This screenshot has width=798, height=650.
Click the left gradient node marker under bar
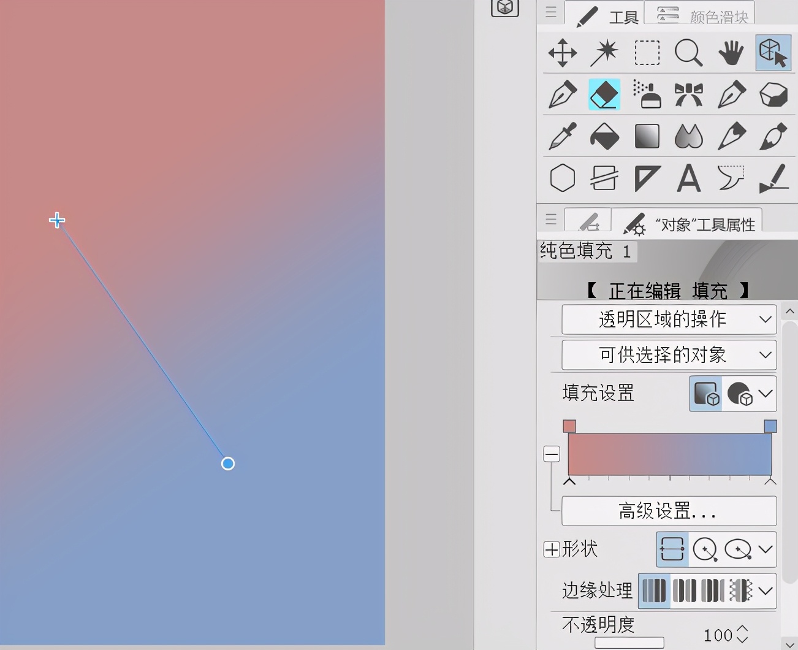(x=569, y=481)
